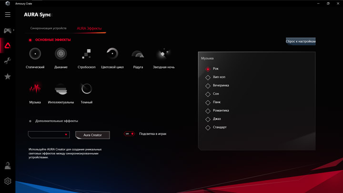Restore down the Armoury Crate window

point(328,3)
